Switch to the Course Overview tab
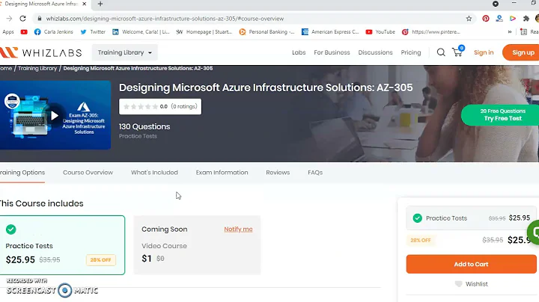Screen dimensions: 539x302 pos(88,173)
